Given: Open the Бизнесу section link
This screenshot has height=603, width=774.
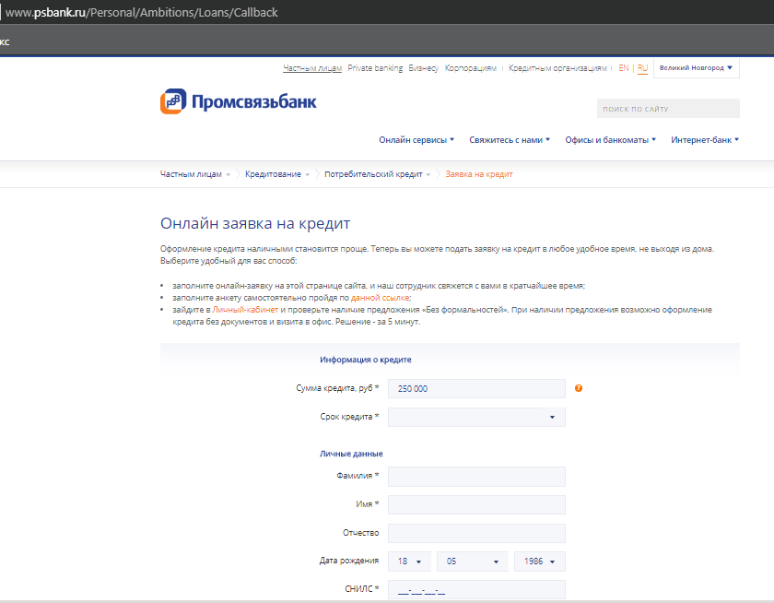Looking at the screenshot, I should 423,67.
